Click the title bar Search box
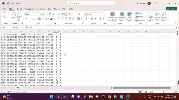Image resolution: width=179 pixels, height=100 pixels. (x=91, y=3)
